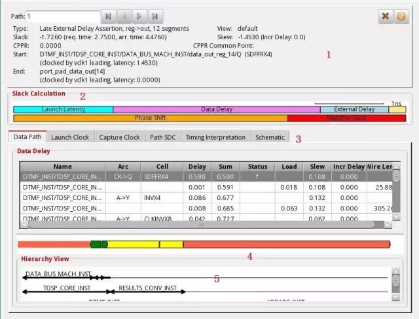Sort the table by Name column header
Screen dimensions: 419x319
click(63, 167)
